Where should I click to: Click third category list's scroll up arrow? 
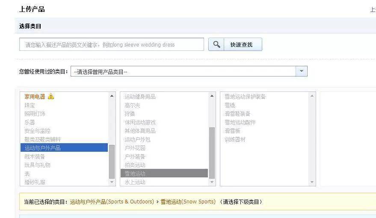pyautogui.click(x=312, y=96)
